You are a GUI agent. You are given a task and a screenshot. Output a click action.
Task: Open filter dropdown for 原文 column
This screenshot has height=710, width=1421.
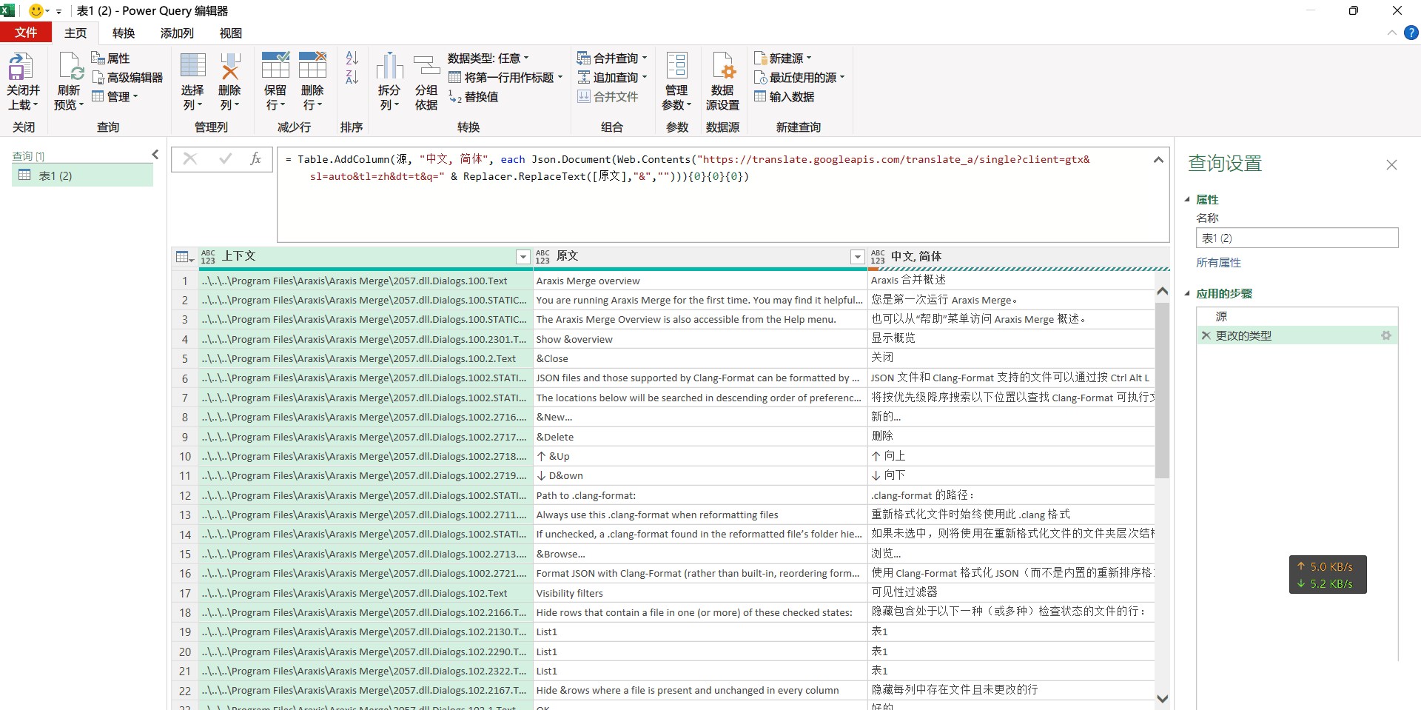pyautogui.click(x=858, y=257)
